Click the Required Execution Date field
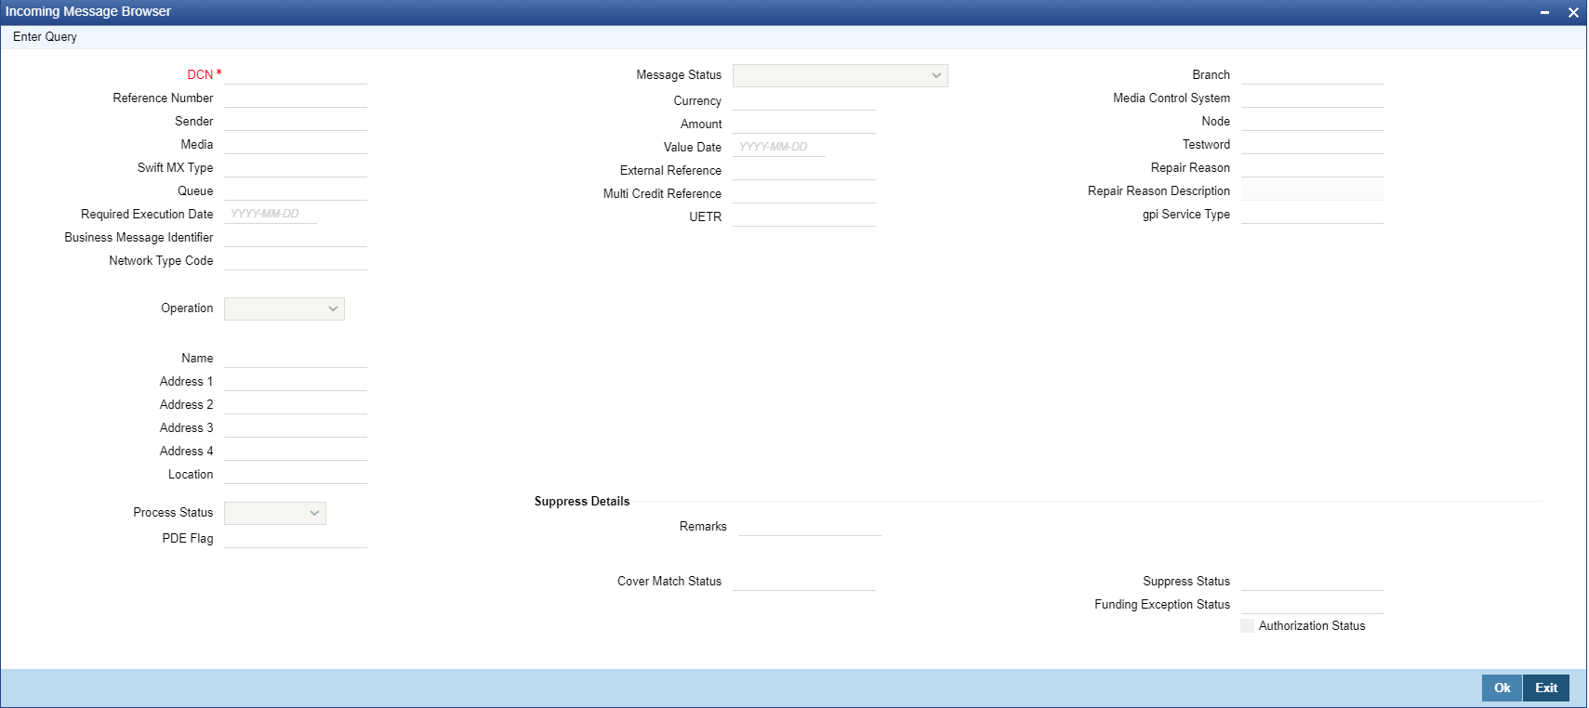This screenshot has width=1589, height=708. [x=271, y=215]
